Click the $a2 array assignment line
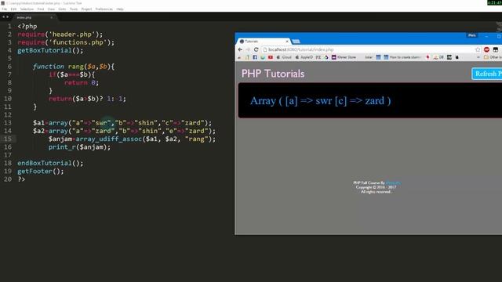Image resolution: width=502 pixels, height=282 pixels. point(124,131)
